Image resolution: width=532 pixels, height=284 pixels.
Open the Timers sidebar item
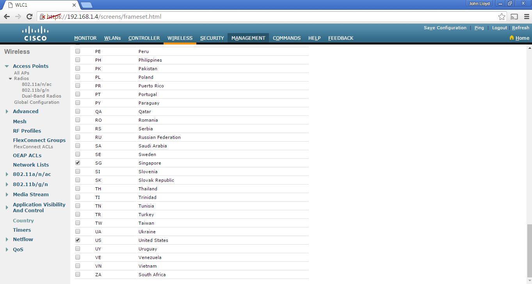(22, 230)
